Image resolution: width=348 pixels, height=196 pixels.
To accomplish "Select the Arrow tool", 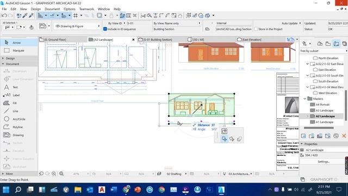I will coord(19,42).
